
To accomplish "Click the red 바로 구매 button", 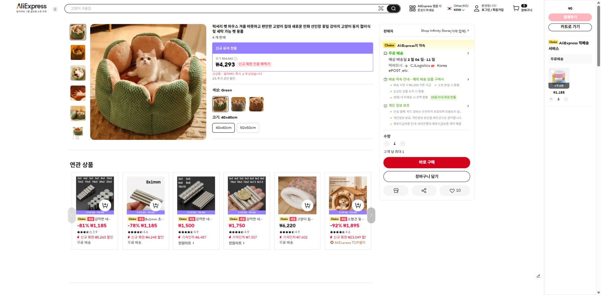I will click(426, 162).
